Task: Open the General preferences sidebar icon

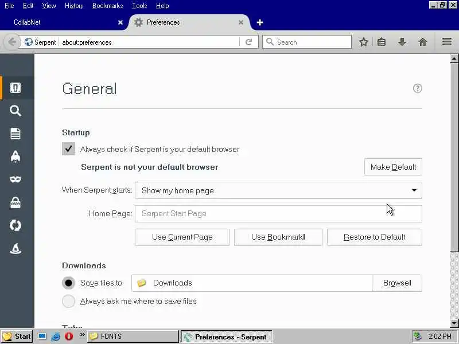Action: coord(15,88)
